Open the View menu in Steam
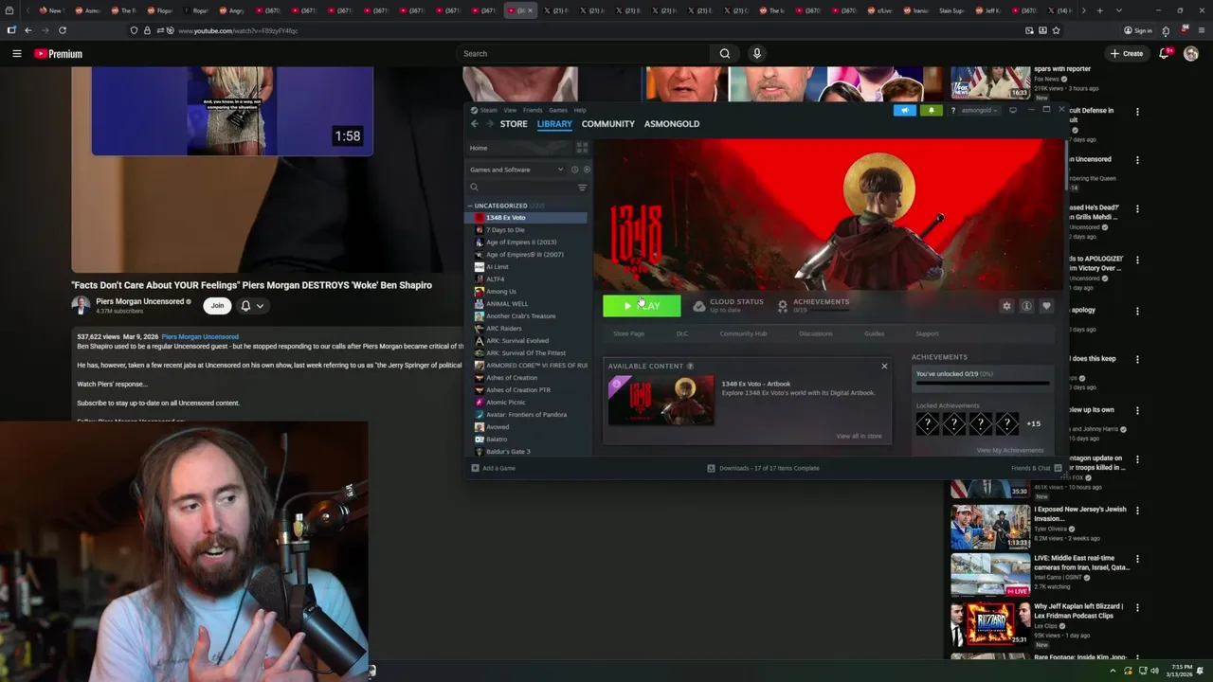Viewport: 1213px width, 682px height. click(x=510, y=110)
